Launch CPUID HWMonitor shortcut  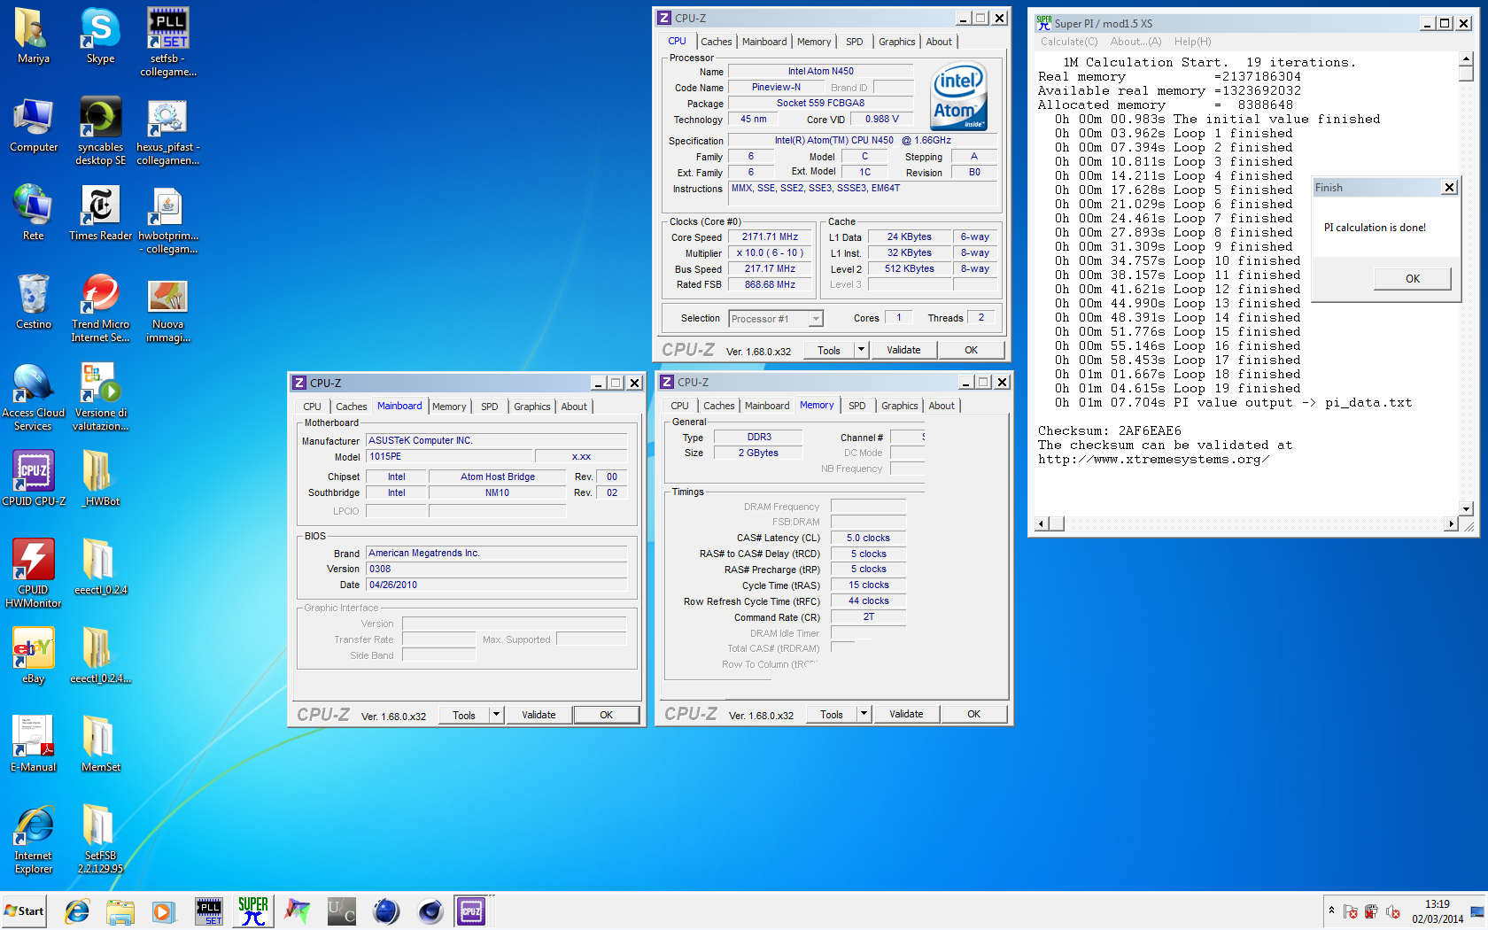click(x=33, y=573)
